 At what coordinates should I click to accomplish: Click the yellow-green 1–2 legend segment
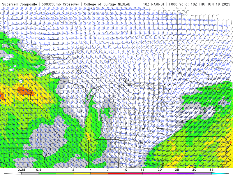coord(65,174)
